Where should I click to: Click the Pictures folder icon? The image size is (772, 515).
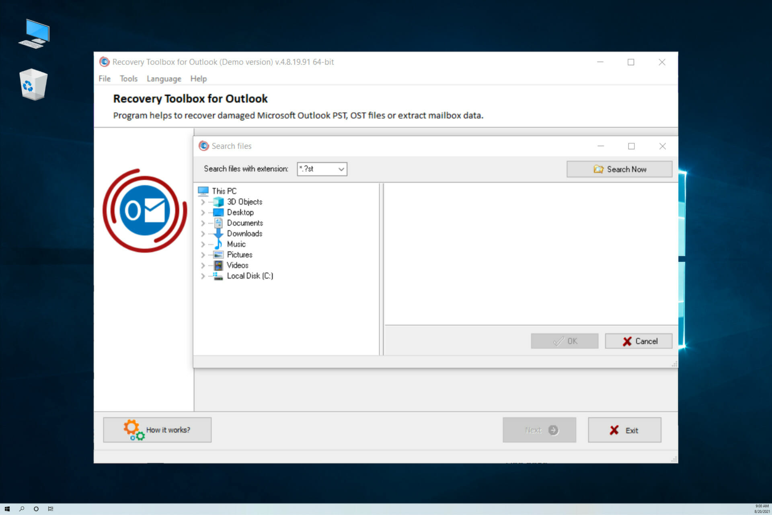click(x=218, y=255)
